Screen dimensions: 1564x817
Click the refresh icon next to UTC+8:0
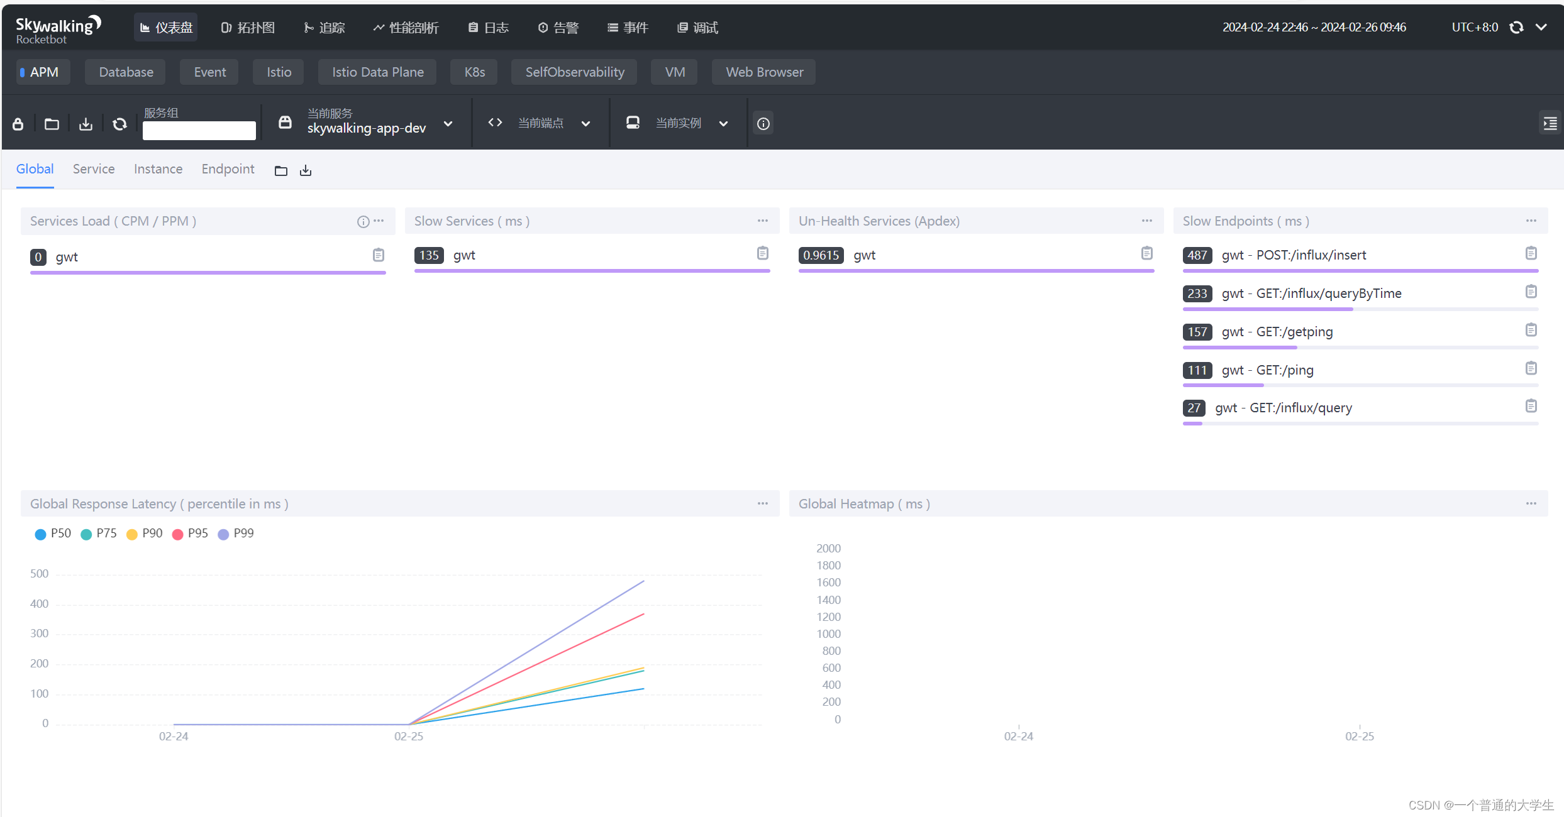click(x=1516, y=27)
